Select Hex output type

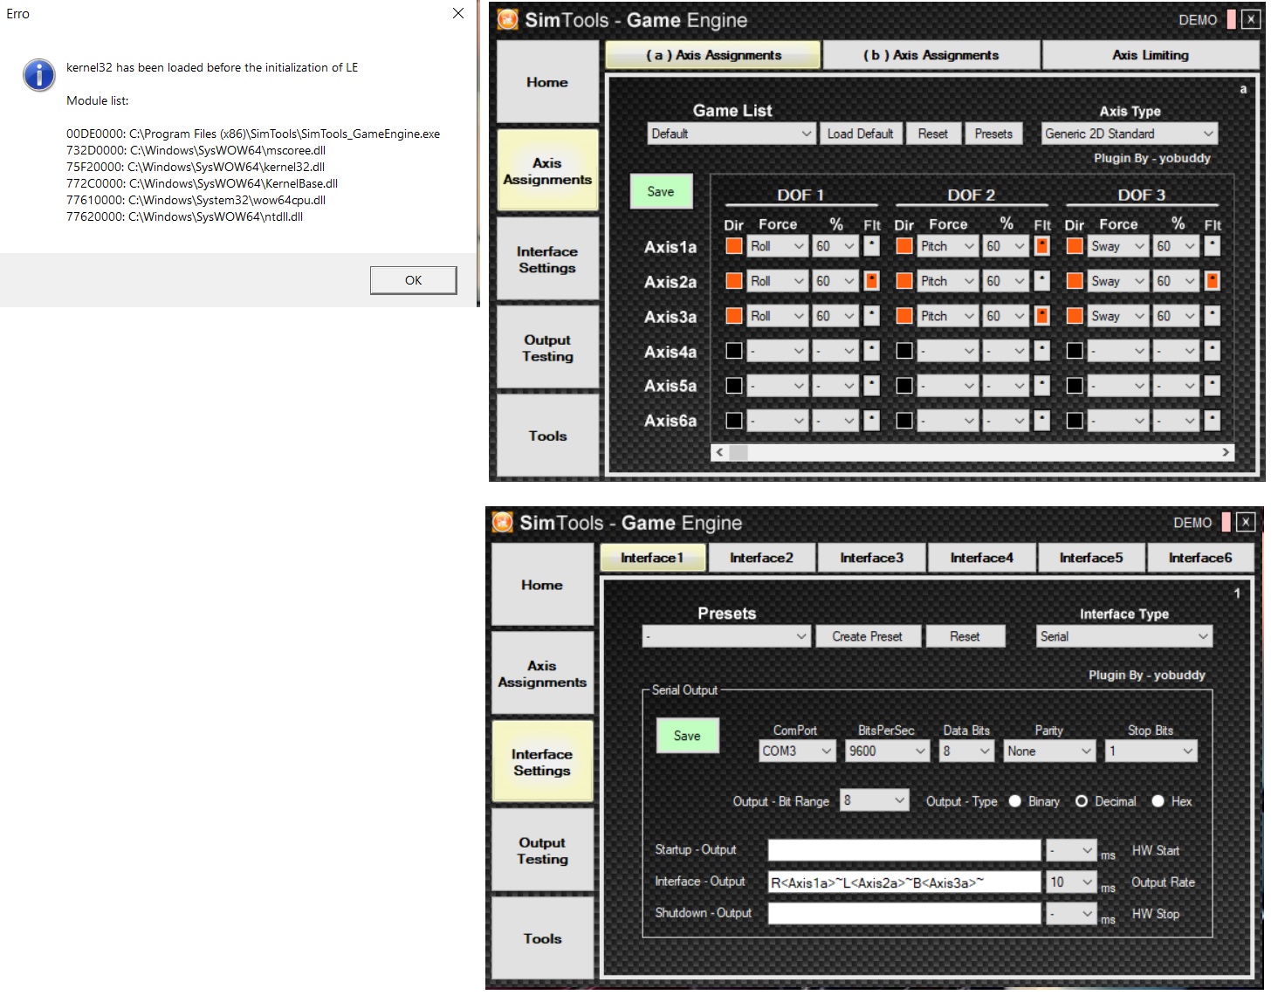click(x=1158, y=801)
